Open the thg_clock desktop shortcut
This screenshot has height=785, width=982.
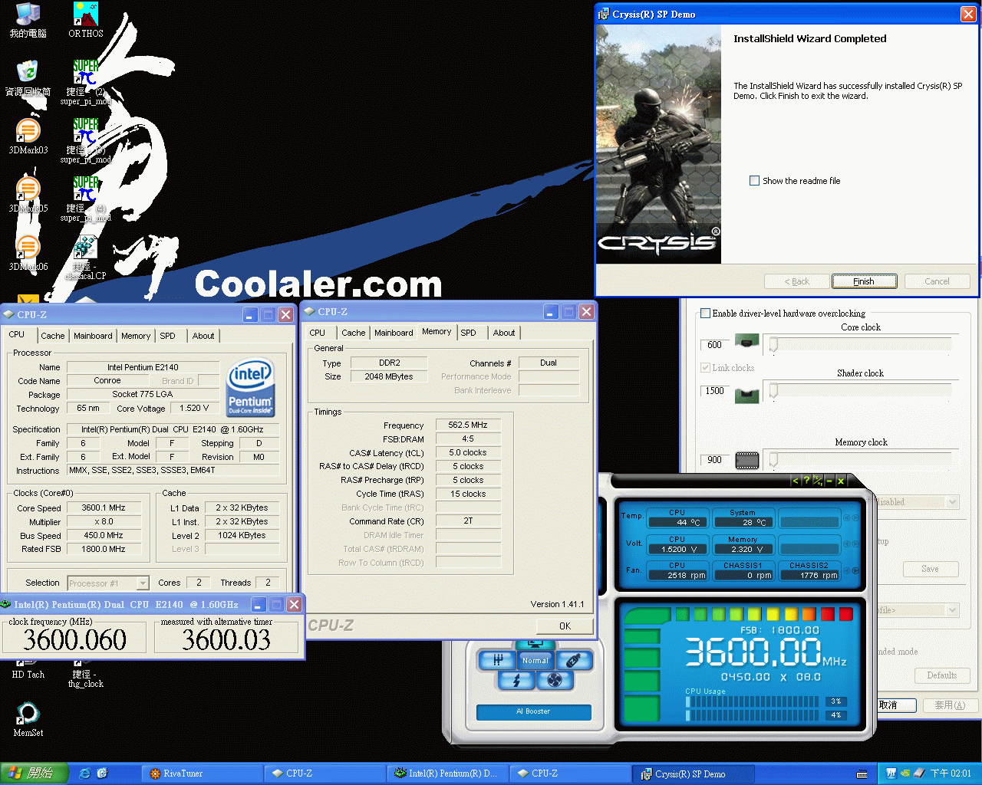click(86, 675)
